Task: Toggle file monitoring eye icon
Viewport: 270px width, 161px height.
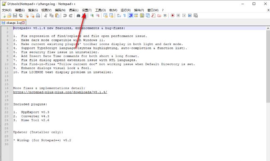Action: tap(165, 16)
